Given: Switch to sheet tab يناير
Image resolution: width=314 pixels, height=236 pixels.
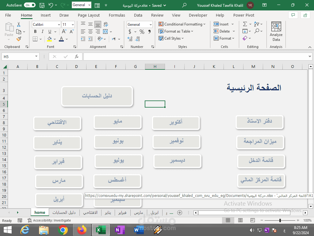Looking at the screenshot, I should pos(108,213).
